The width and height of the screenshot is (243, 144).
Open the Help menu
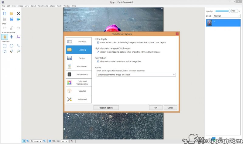74,6
